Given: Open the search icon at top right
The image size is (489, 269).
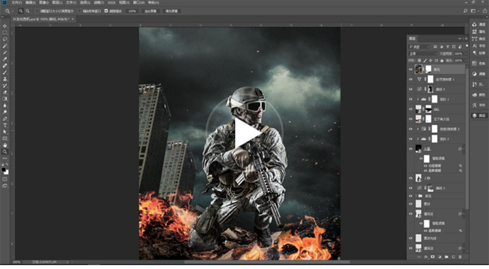Looking at the screenshot, I should point(465,11).
